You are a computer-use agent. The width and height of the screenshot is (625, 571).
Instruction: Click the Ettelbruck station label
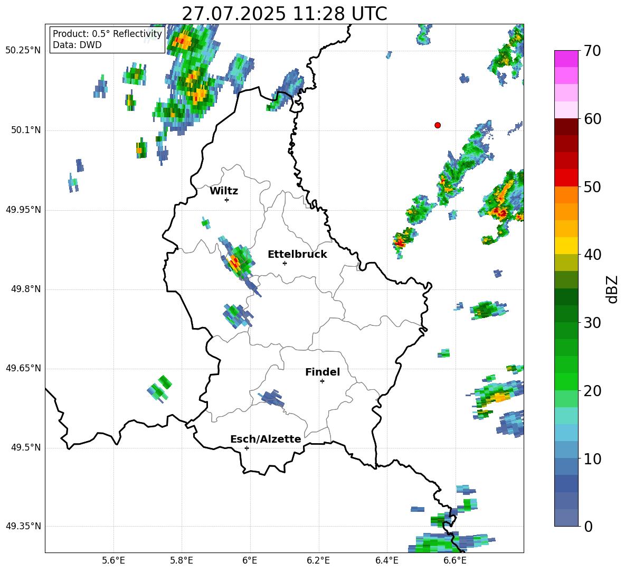tap(297, 255)
